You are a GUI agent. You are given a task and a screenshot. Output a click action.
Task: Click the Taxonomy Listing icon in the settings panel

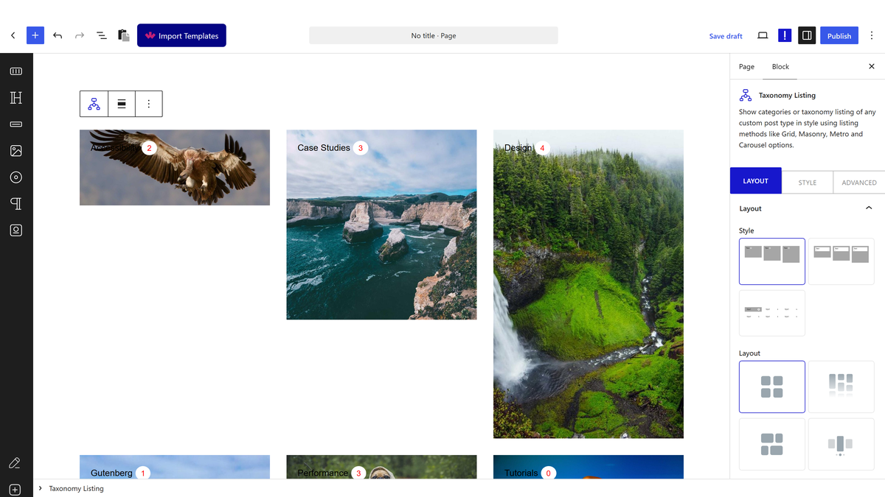(746, 95)
